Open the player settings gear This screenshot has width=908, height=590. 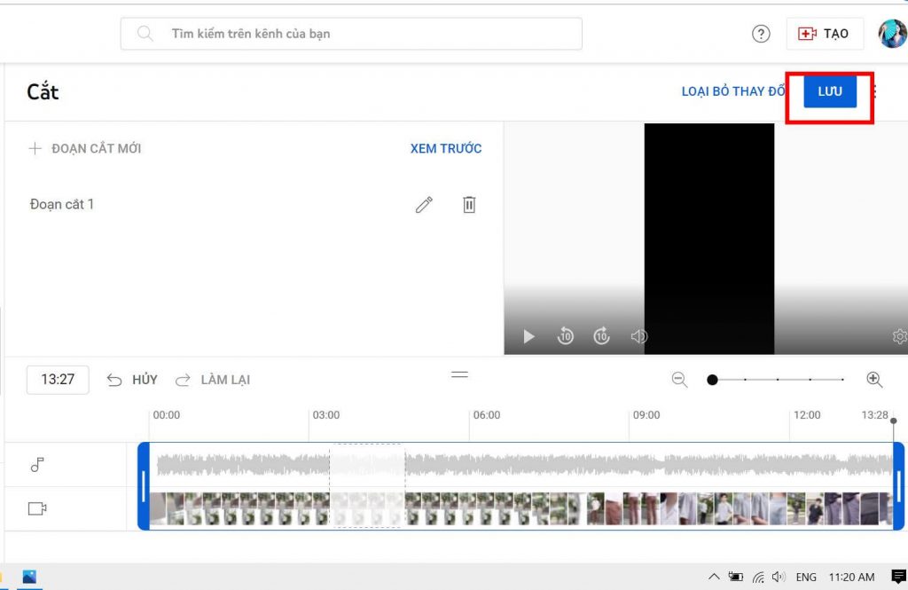click(898, 336)
